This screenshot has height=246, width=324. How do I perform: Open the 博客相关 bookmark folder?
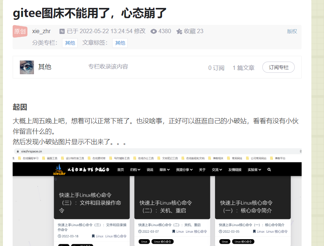click(216, 158)
